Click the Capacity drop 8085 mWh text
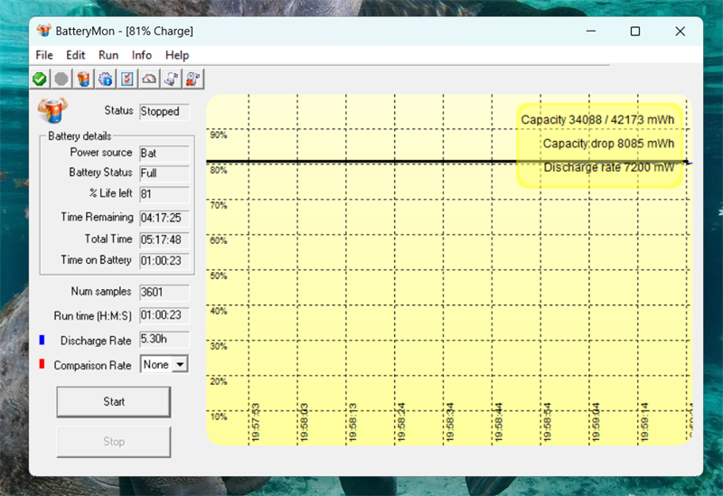The width and height of the screenshot is (723, 496). click(608, 144)
